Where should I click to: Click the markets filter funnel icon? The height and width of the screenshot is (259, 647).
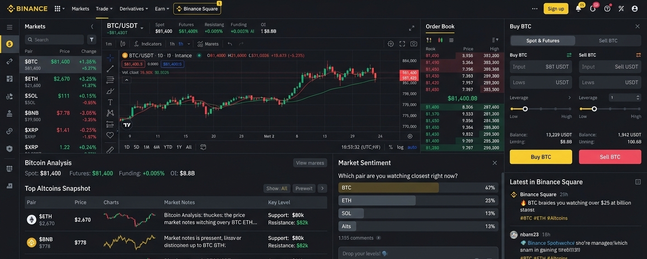pyautogui.click(x=91, y=40)
